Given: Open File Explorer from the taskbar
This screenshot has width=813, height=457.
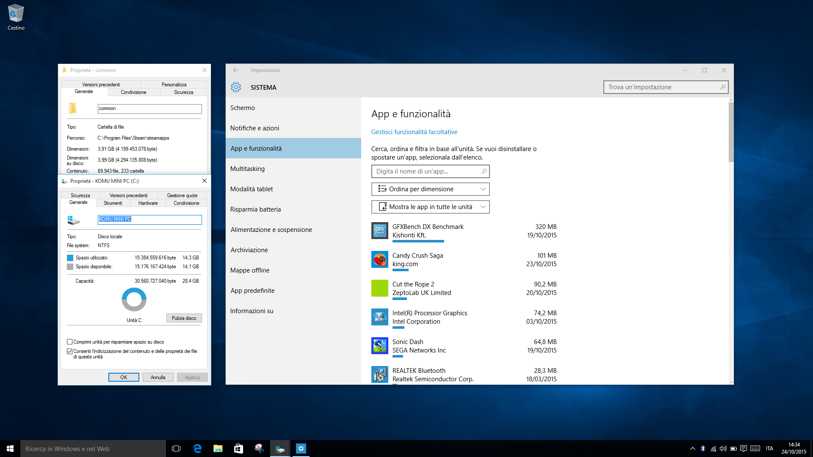Looking at the screenshot, I should [218, 449].
